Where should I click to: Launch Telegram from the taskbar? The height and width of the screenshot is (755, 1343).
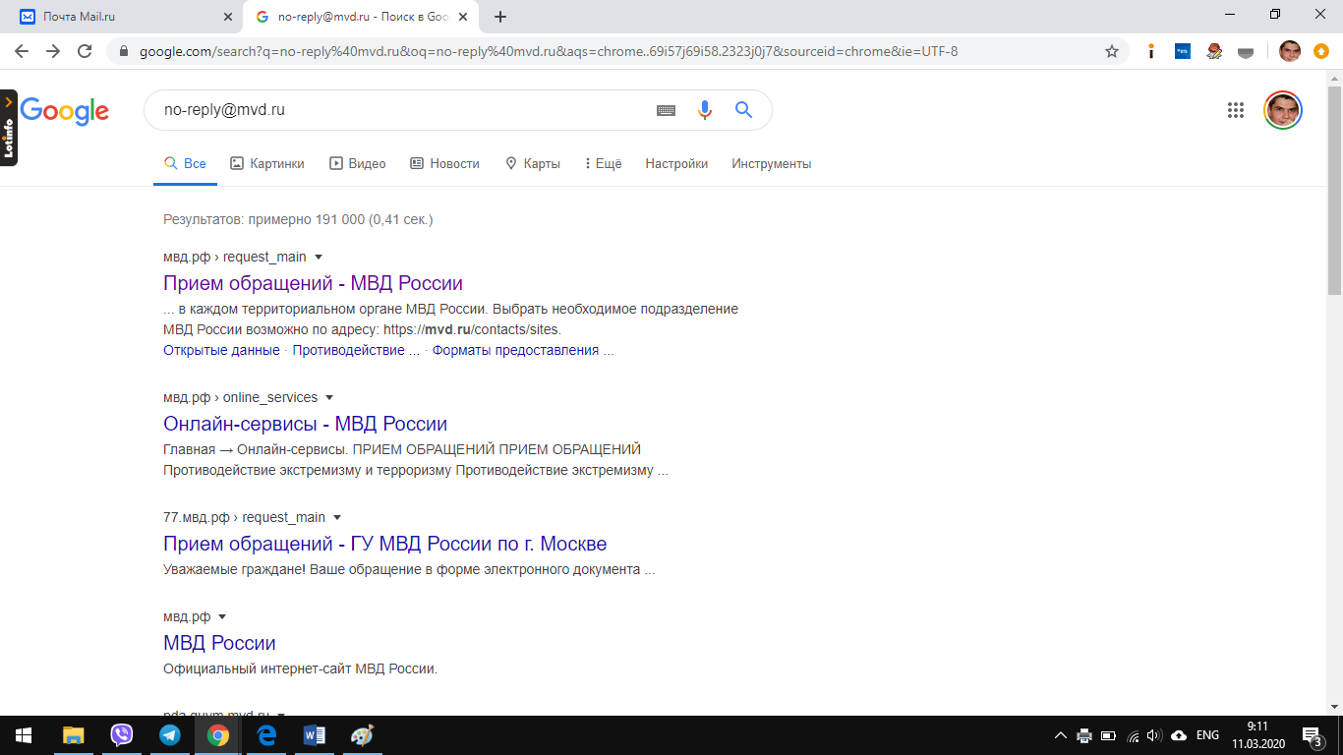pos(169,734)
